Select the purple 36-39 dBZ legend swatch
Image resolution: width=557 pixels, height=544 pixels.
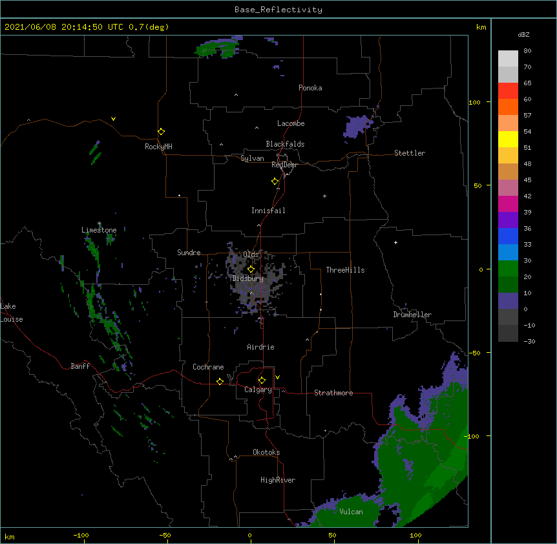[508, 220]
